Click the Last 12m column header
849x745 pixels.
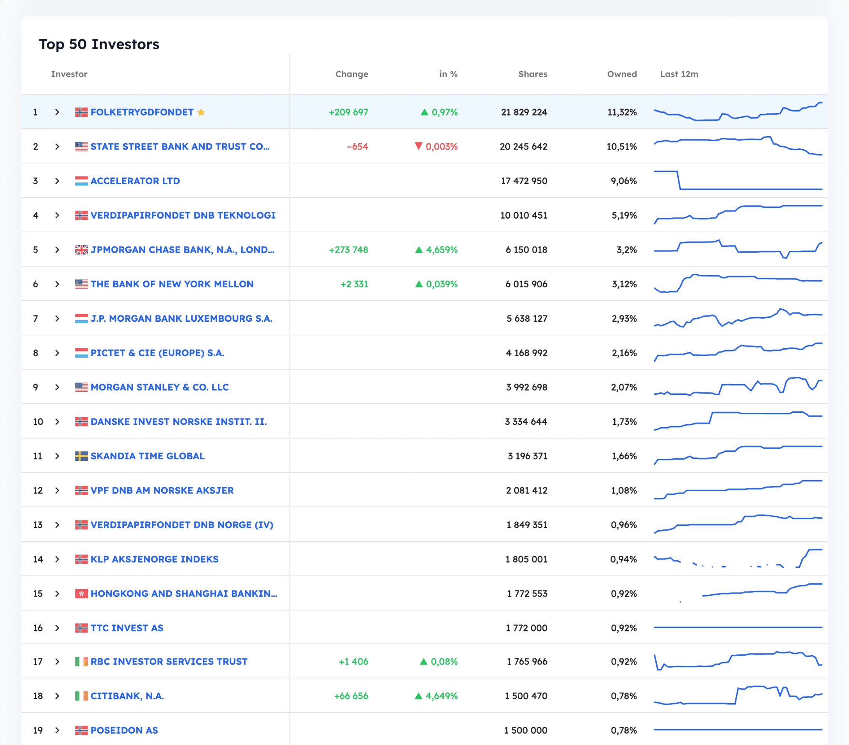(680, 74)
